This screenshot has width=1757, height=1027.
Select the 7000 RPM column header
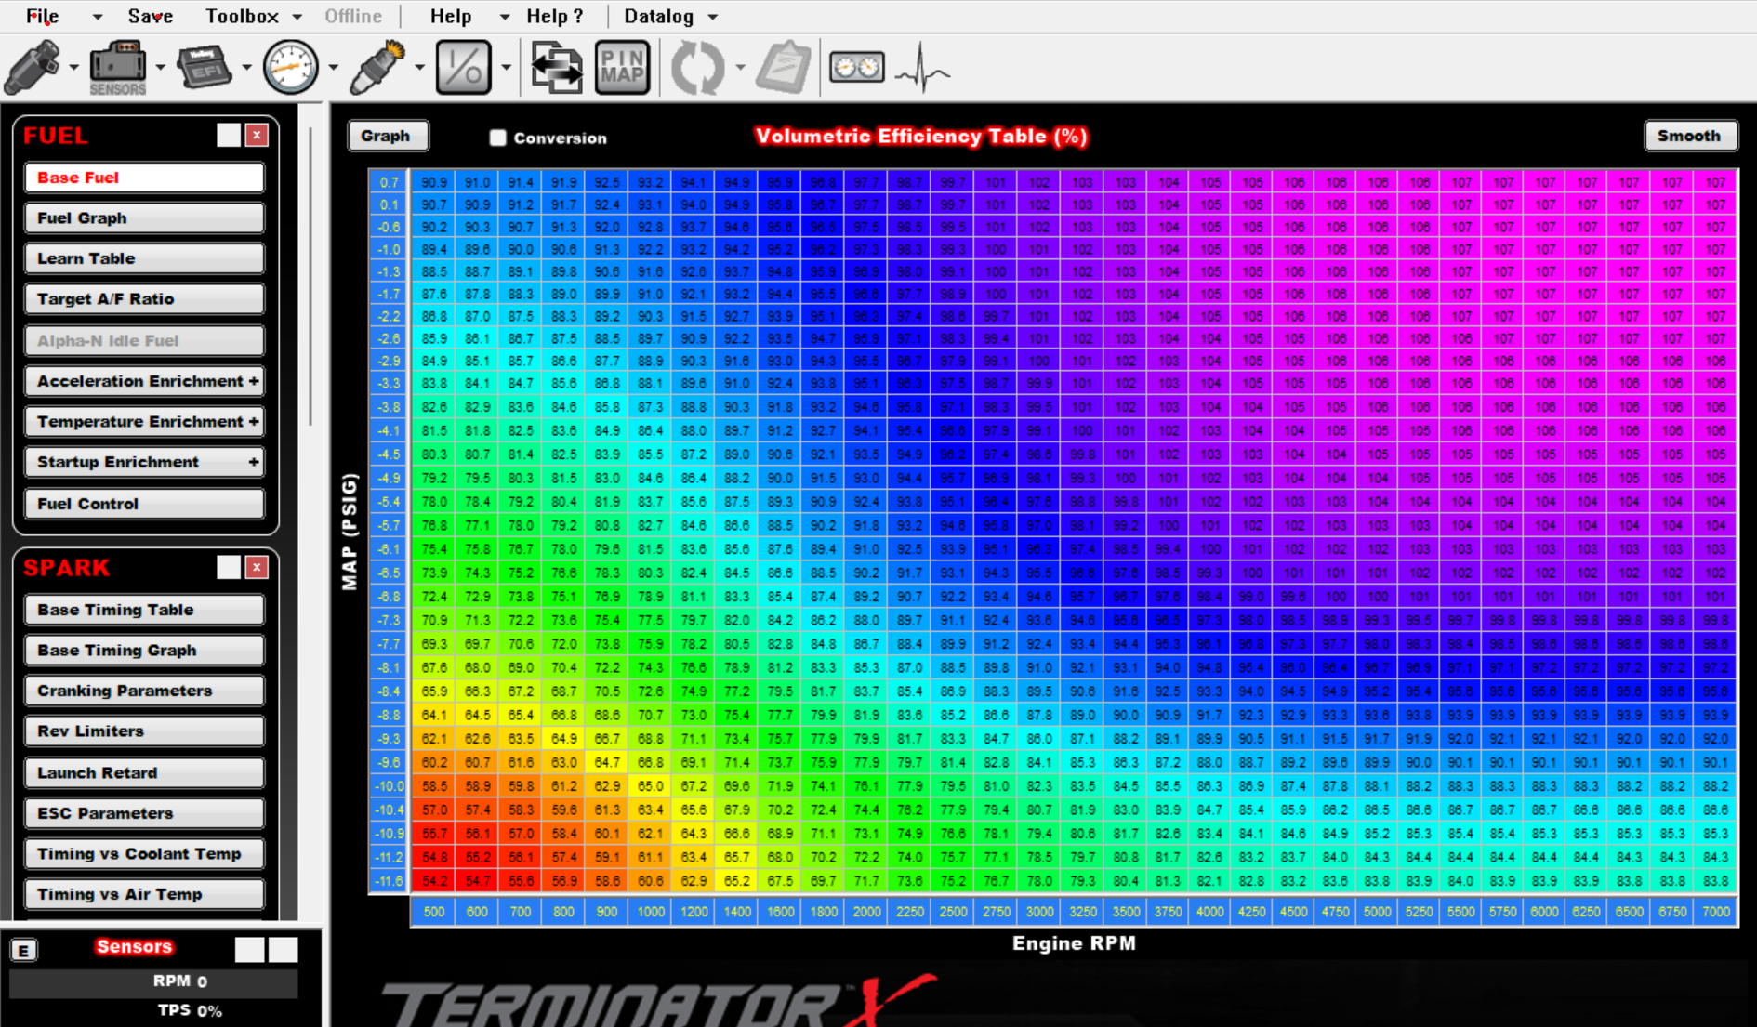click(x=1715, y=912)
